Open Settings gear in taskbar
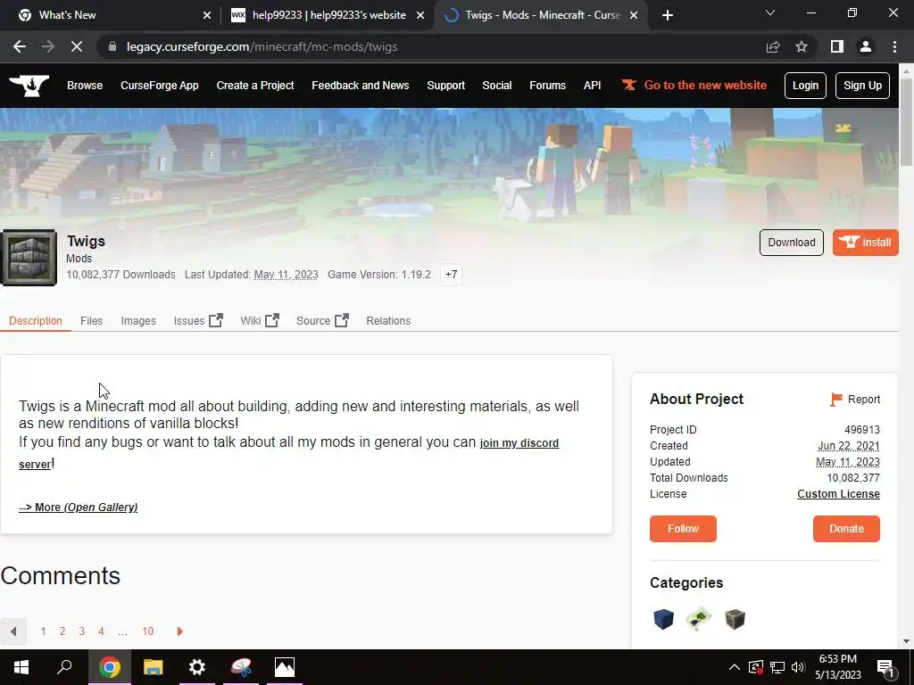This screenshot has height=685, width=914. pyautogui.click(x=197, y=666)
